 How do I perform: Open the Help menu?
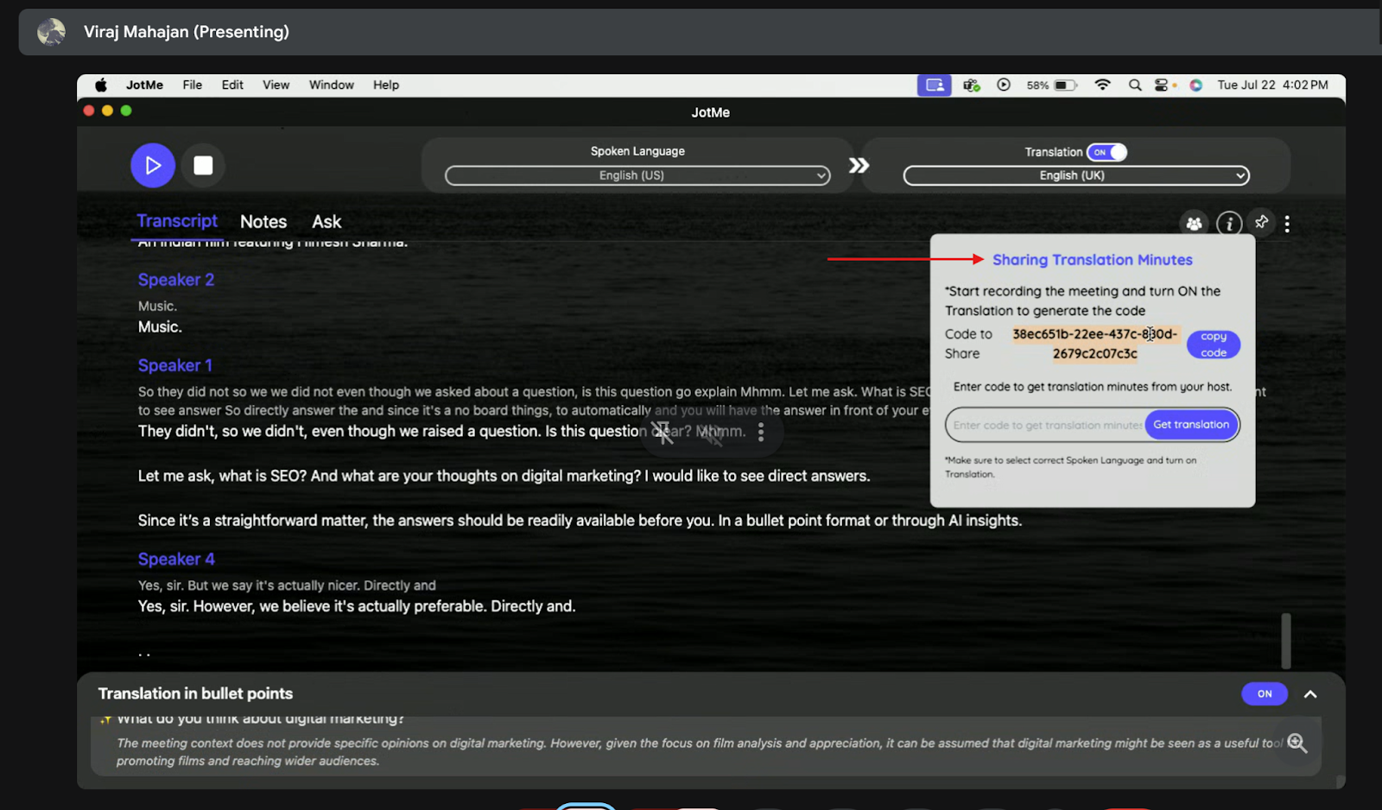tap(386, 85)
